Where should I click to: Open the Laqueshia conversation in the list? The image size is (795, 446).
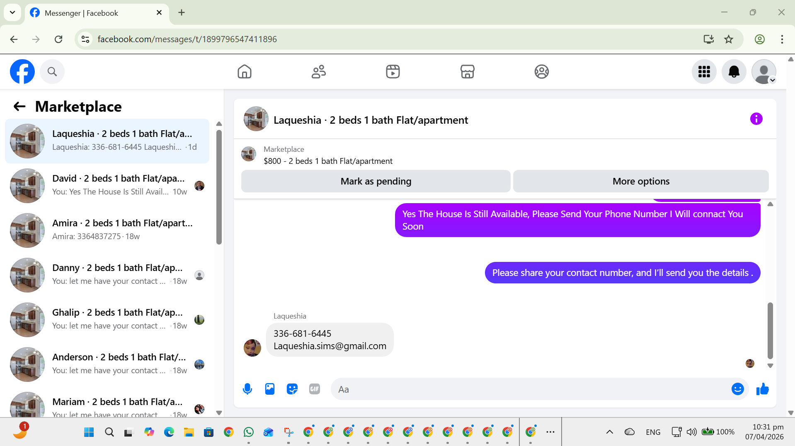click(x=107, y=141)
